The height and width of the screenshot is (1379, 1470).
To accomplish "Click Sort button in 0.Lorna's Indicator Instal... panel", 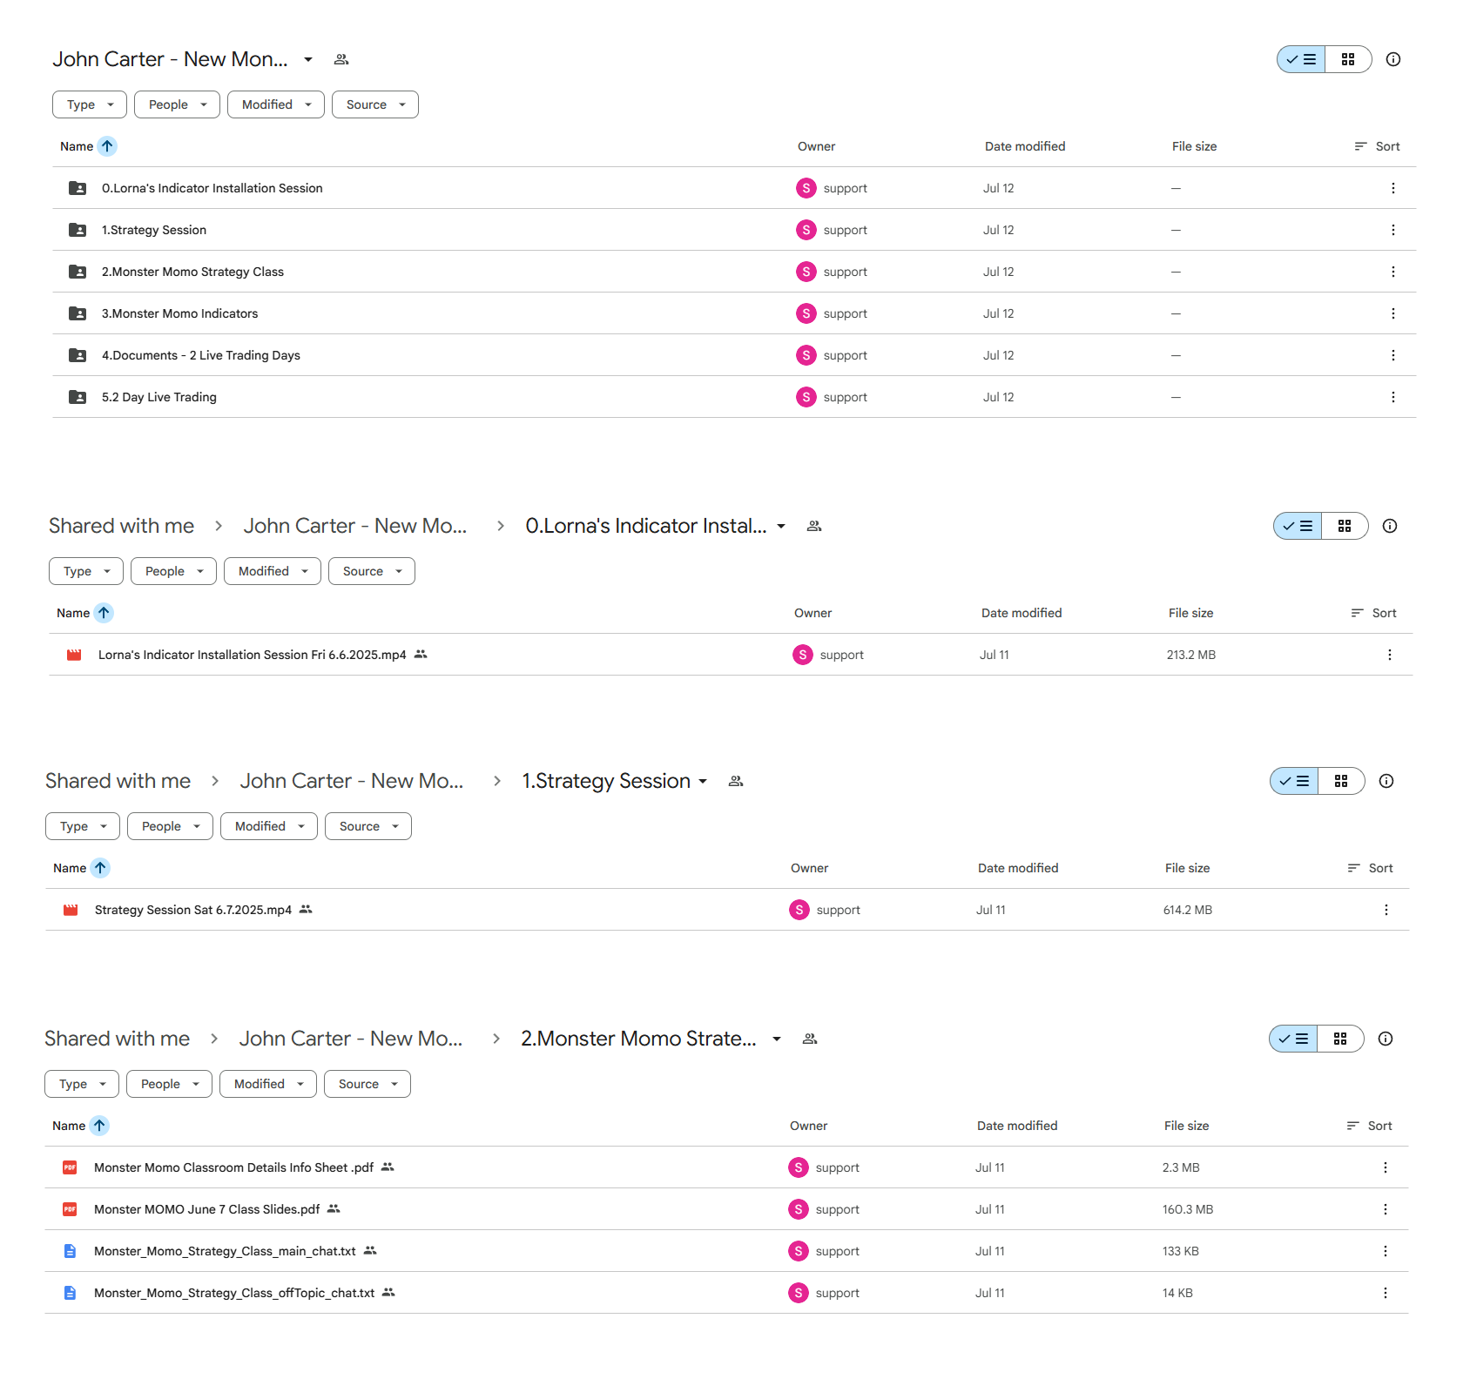I will click(1374, 613).
